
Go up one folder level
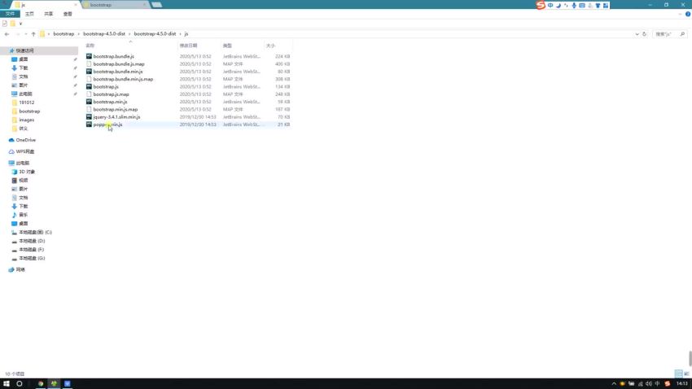(x=33, y=34)
